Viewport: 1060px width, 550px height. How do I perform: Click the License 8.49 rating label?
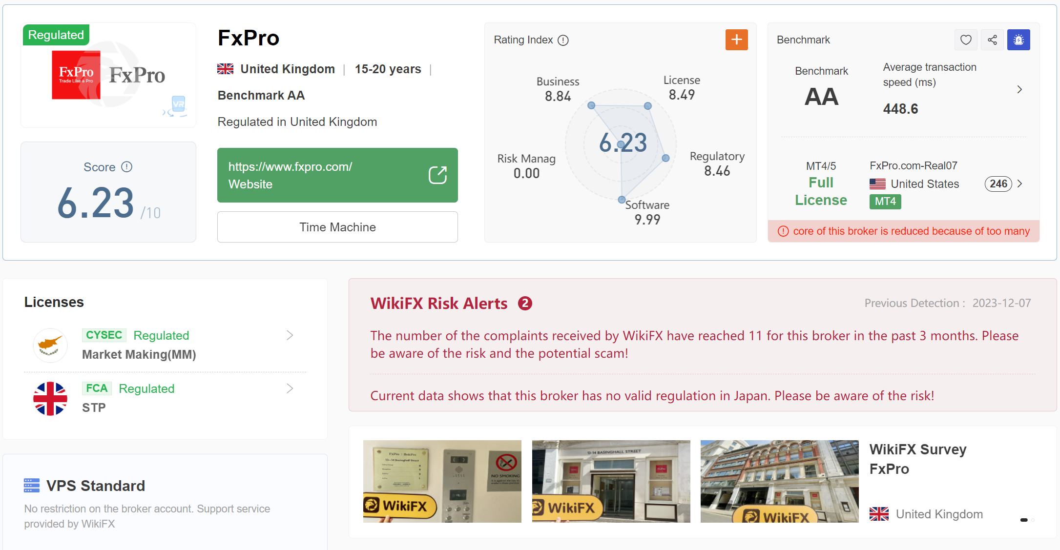click(x=682, y=87)
